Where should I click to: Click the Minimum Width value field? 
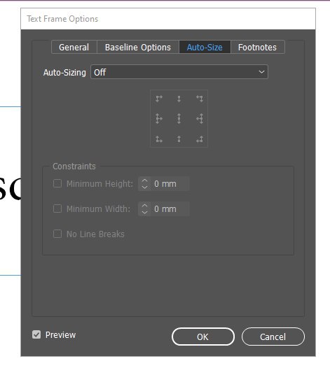[x=170, y=208]
